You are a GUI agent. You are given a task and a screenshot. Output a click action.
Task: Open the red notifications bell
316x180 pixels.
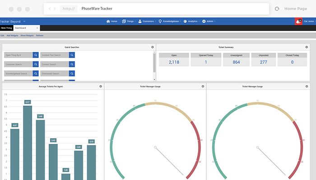298,21
